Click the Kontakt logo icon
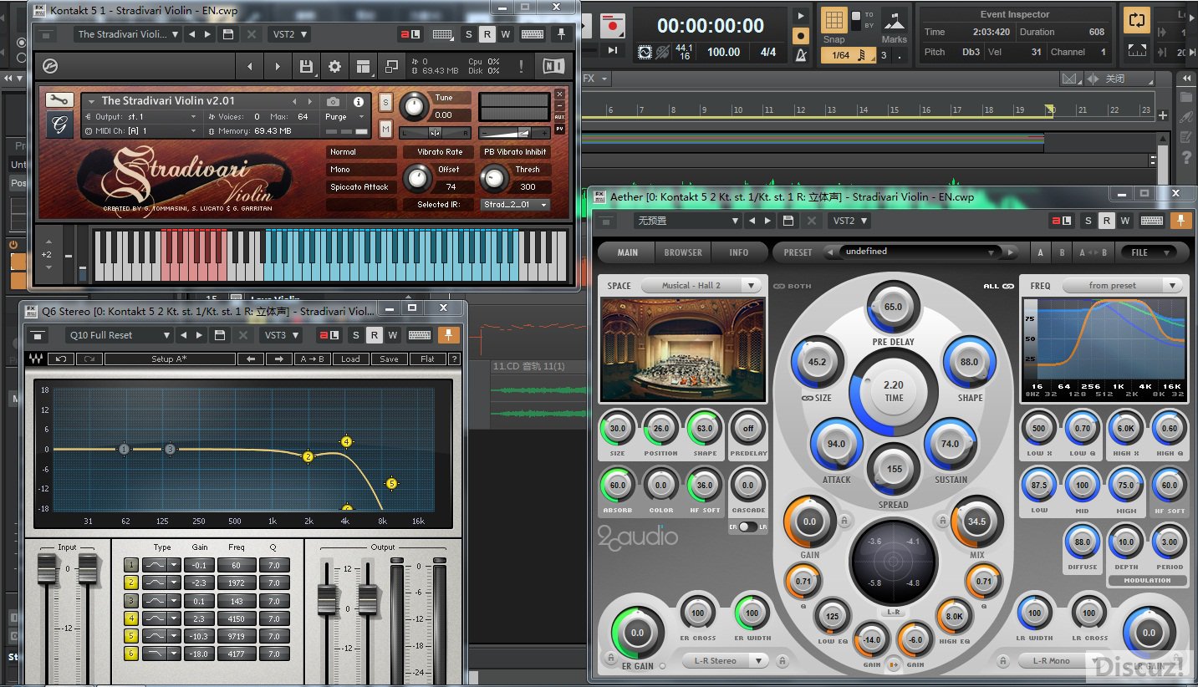The image size is (1198, 687). click(x=49, y=67)
